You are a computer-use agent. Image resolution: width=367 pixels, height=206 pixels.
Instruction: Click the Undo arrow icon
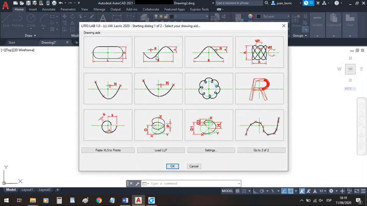pos(61,3)
